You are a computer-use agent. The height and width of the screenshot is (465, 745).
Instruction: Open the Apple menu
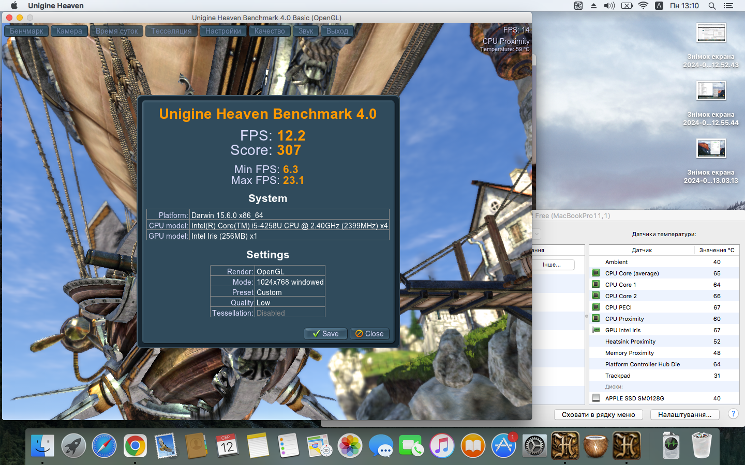tap(14, 6)
